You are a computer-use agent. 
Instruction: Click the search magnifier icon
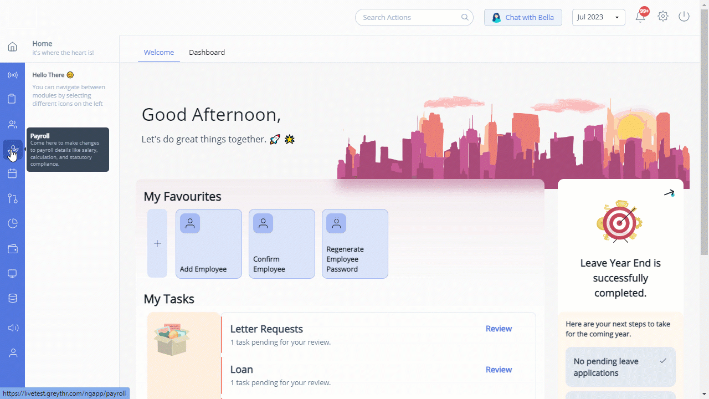[465, 17]
